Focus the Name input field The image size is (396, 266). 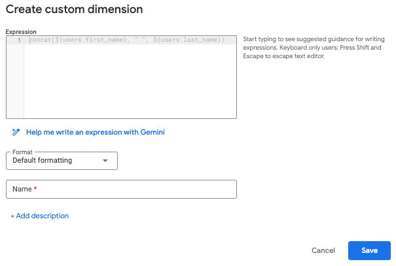[x=121, y=189]
